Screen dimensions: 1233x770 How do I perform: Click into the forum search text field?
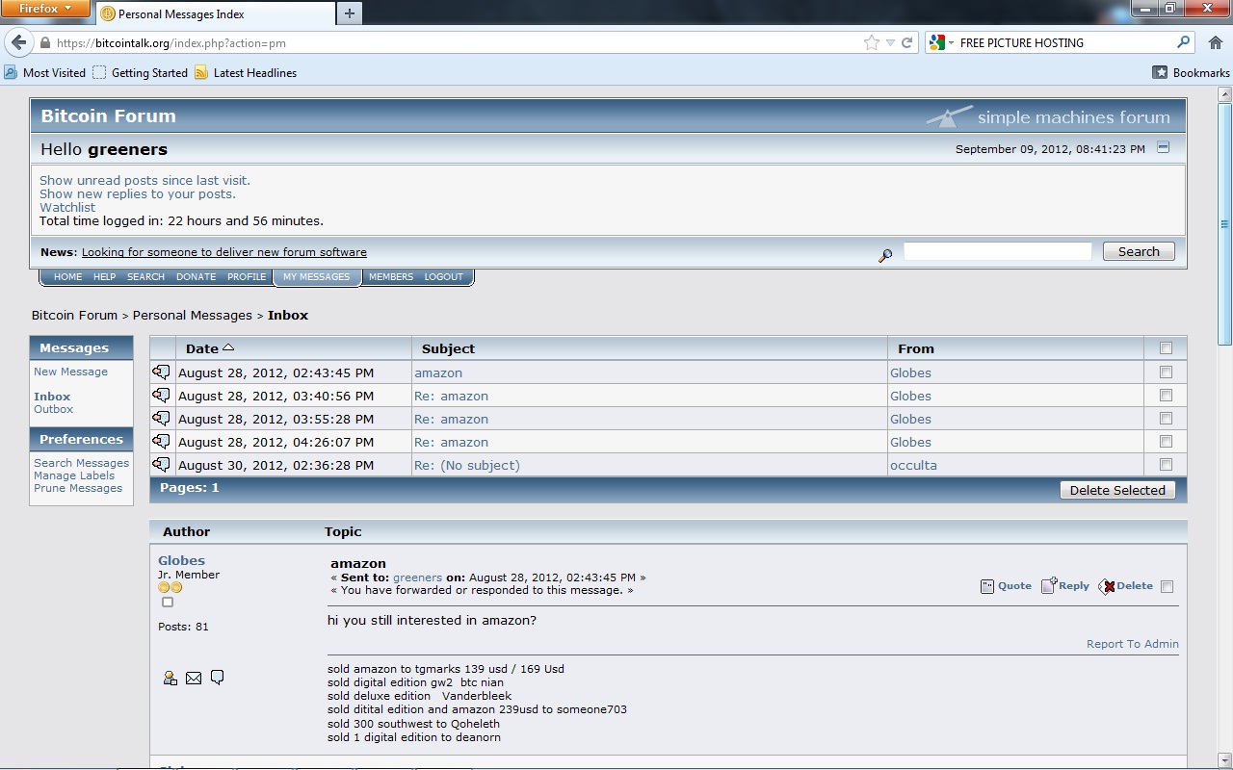coord(997,251)
